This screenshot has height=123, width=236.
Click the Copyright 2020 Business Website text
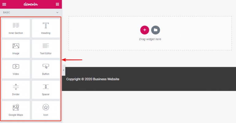coord(93,79)
